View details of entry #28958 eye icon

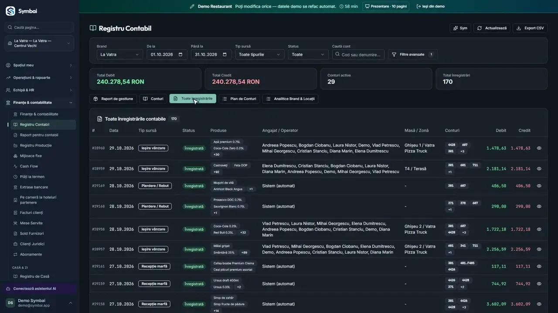pyautogui.click(x=539, y=229)
